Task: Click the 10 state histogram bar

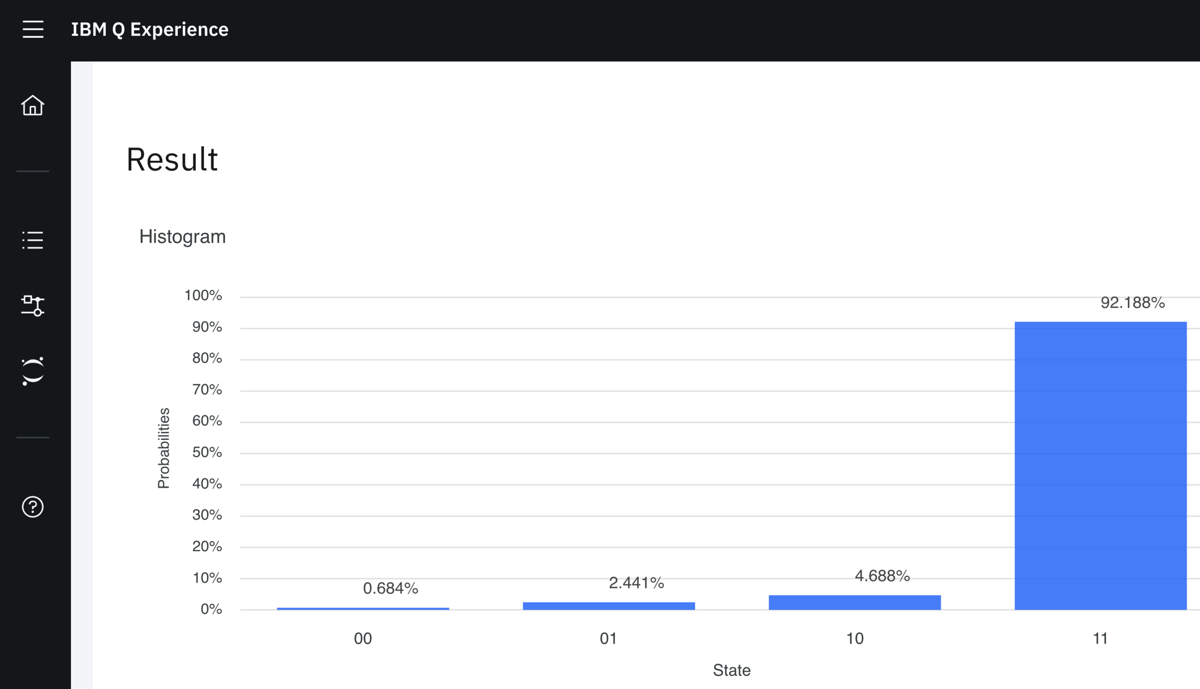Action: click(855, 602)
